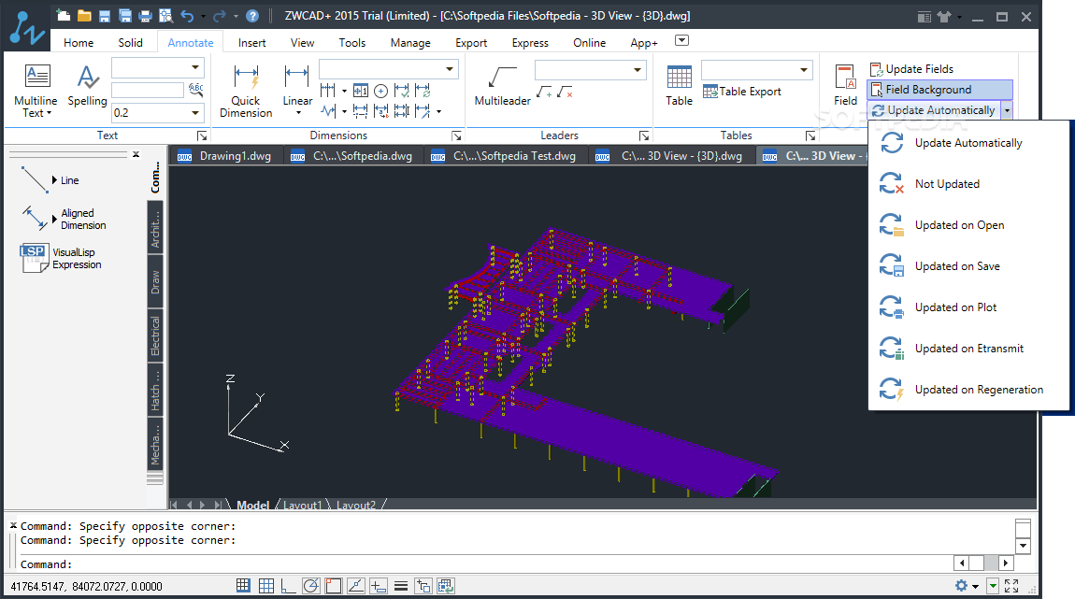Open Help via the question mark icon
This screenshot has width=1075, height=599.
[252, 16]
